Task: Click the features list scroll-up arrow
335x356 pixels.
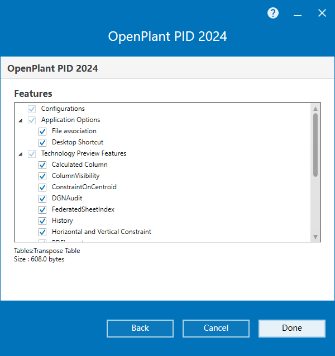Action: coord(315,109)
